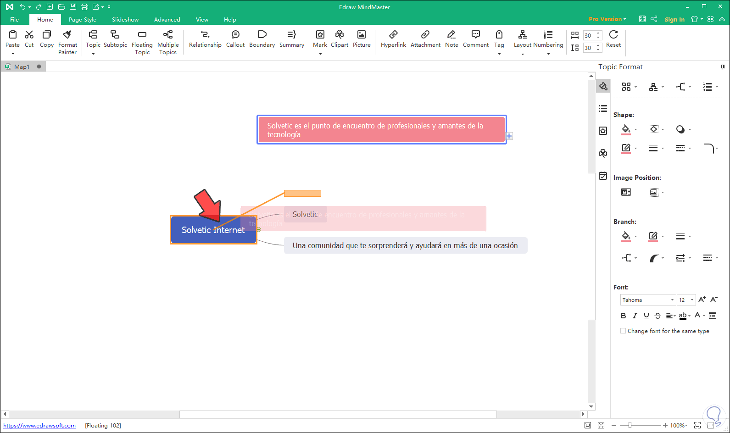Image resolution: width=730 pixels, height=433 pixels.
Task: Open the View tab
Action: click(x=202, y=19)
